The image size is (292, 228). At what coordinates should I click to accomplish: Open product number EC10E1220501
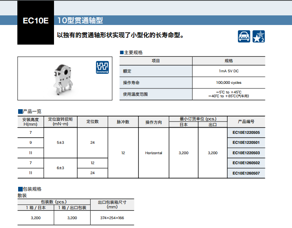pos(246,143)
